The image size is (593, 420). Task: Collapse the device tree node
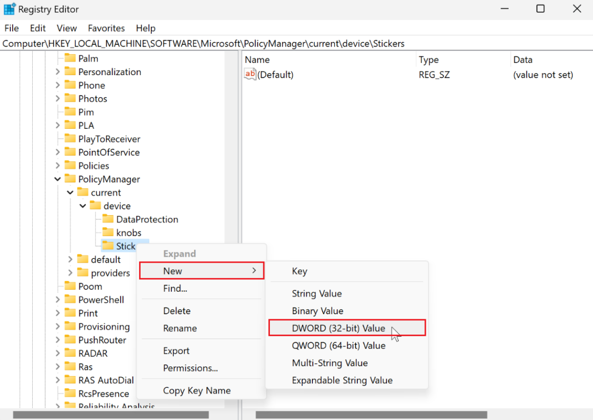83,206
